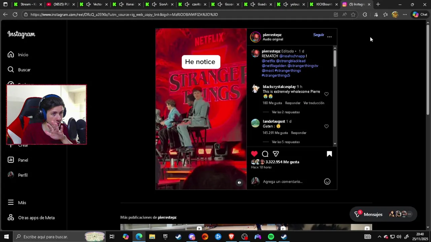Open Windows Start menu
431x242 pixels.
[x=6, y=237]
